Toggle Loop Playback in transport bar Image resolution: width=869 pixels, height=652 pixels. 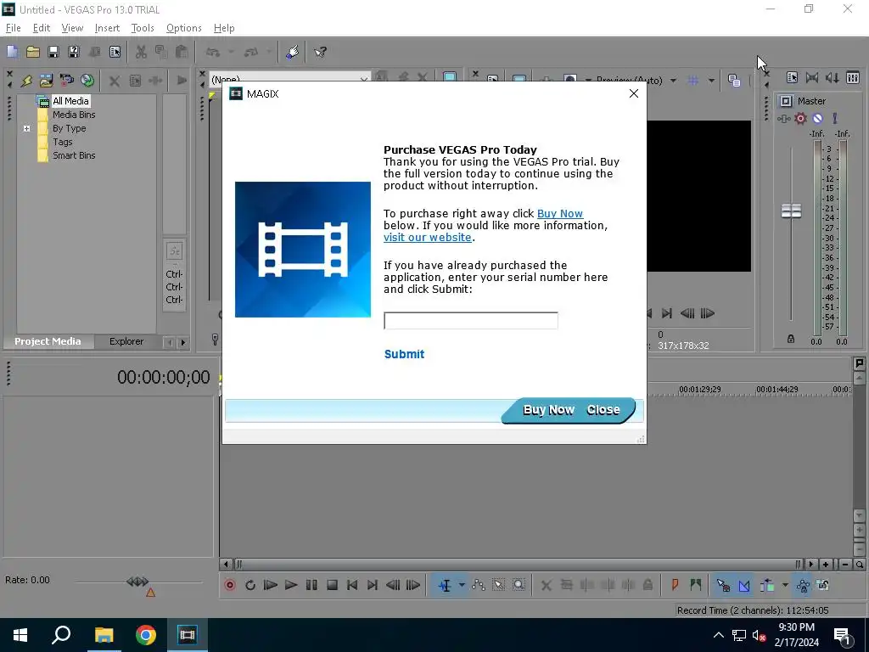coord(250,585)
